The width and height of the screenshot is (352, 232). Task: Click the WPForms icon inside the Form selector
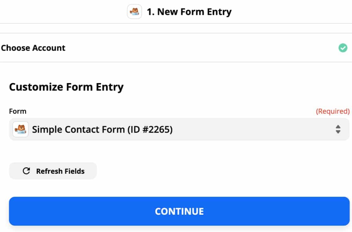[20, 129]
